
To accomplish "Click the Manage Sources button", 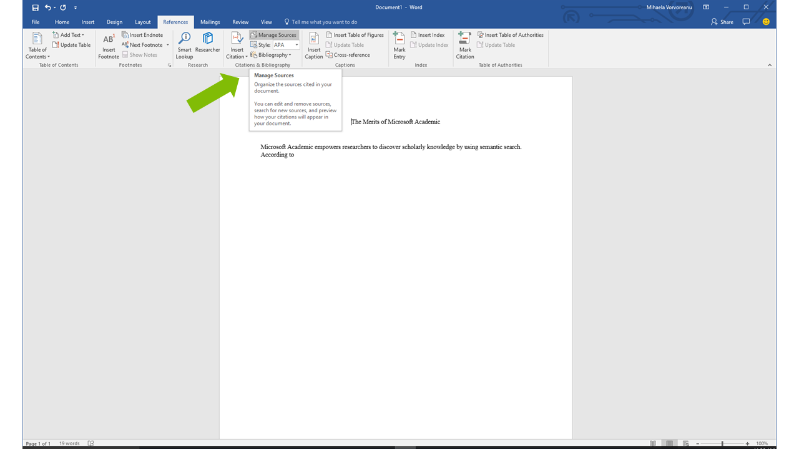I will pos(273,35).
